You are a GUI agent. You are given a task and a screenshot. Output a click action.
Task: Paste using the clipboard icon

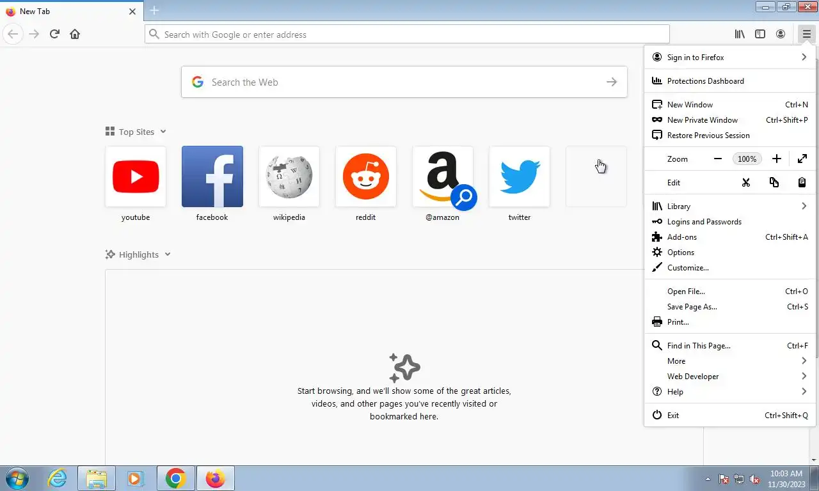[x=802, y=182]
